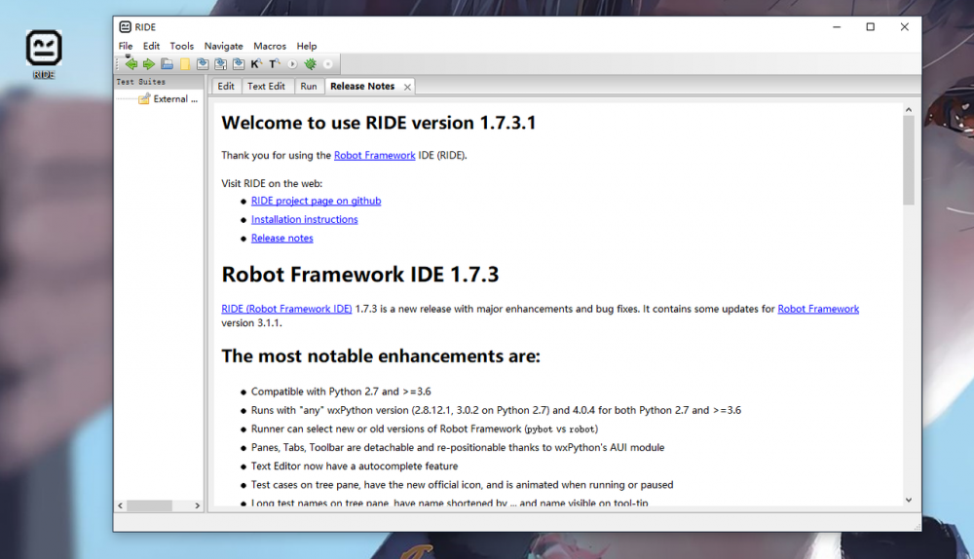Start test run with the play icon
This screenshot has width=974, height=559.
click(292, 64)
